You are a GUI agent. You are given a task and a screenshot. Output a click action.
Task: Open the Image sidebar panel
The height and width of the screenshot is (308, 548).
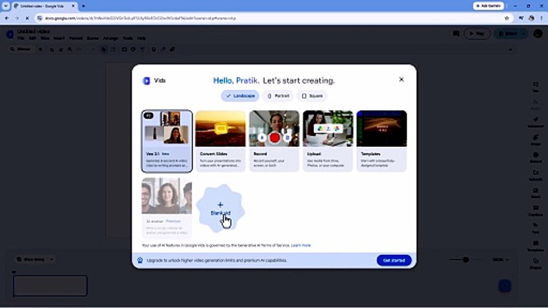click(x=535, y=140)
